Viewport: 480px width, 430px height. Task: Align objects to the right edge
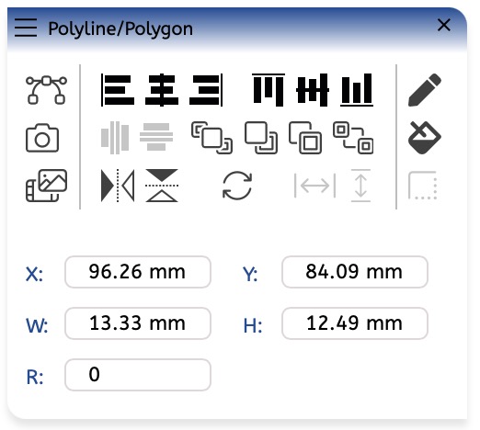(206, 90)
